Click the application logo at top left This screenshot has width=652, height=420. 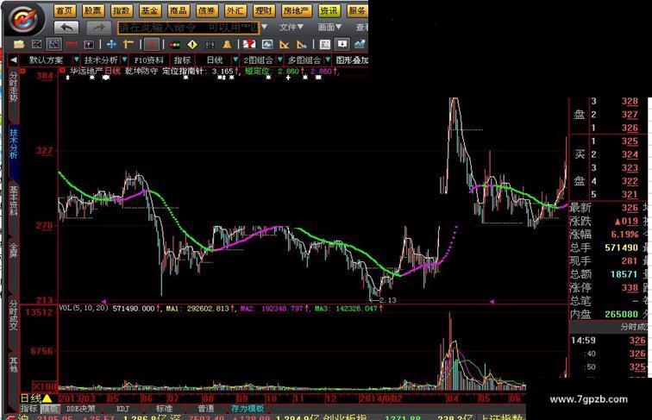[x=24, y=18]
